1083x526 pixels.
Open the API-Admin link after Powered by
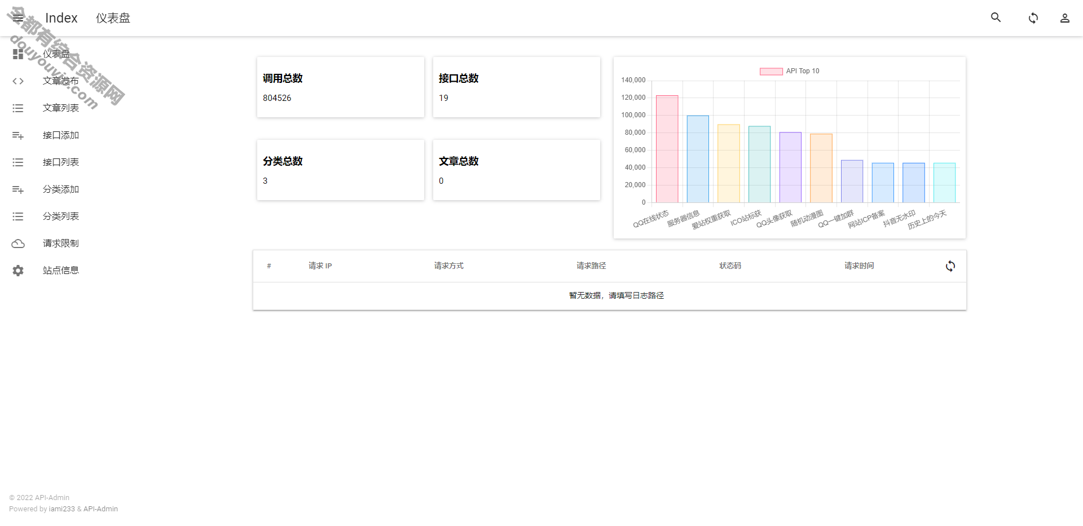click(x=100, y=509)
